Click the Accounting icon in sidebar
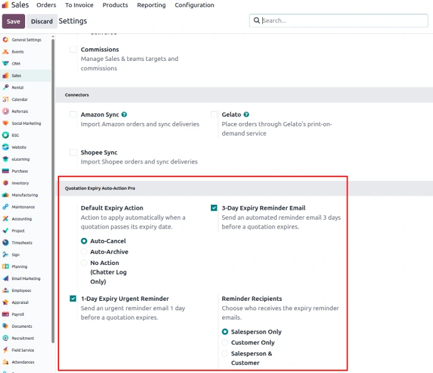The width and height of the screenshot is (433, 373). pyautogui.click(x=6, y=219)
